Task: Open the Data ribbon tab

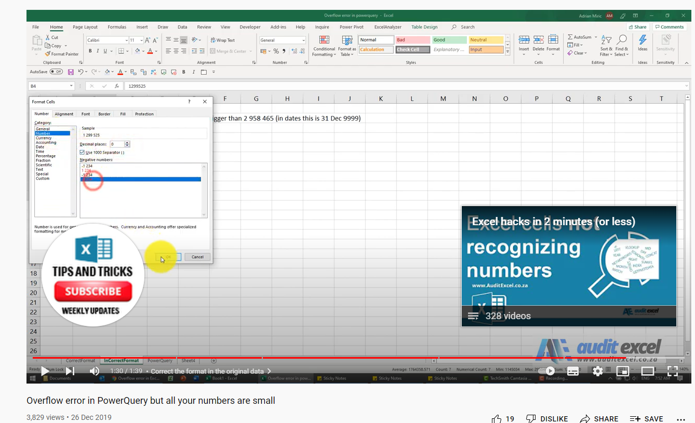Action: [182, 27]
